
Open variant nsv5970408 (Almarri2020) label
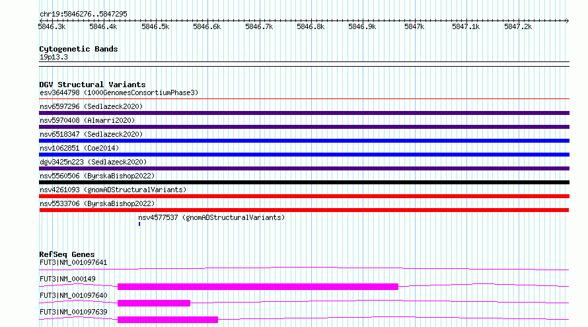[x=87, y=120]
